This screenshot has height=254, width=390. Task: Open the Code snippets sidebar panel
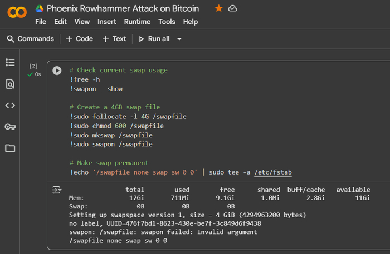point(10,105)
